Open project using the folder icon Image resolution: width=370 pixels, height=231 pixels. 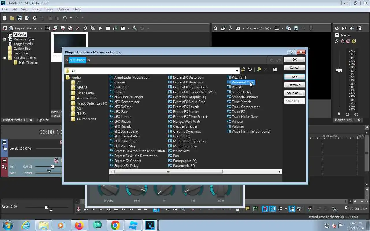(12, 18)
